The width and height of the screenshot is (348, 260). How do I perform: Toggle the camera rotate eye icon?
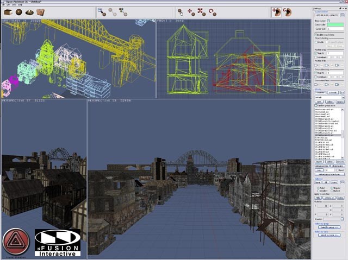[x=287, y=12]
